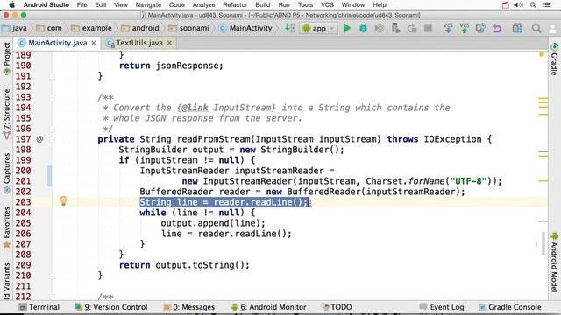Open the Code menu
Image resolution: width=561 pixels, height=315 pixels.
pos(177,5)
